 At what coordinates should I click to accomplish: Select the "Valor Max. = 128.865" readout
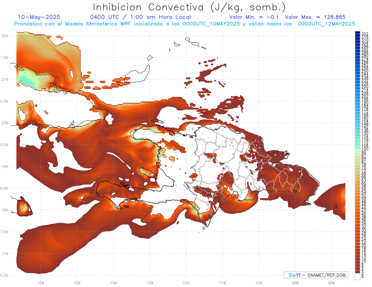coord(315,17)
